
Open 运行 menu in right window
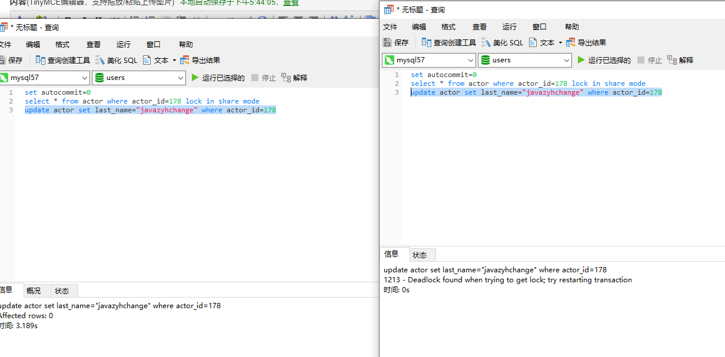click(x=510, y=26)
